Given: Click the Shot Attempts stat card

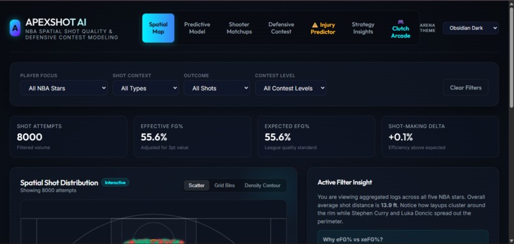Looking at the screenshot, I should point(68,136).
